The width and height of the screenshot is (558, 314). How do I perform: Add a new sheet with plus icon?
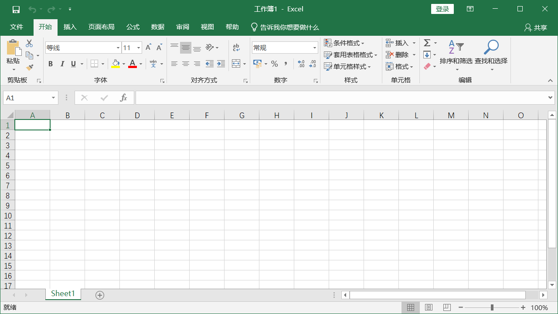[x=100, y=295]
